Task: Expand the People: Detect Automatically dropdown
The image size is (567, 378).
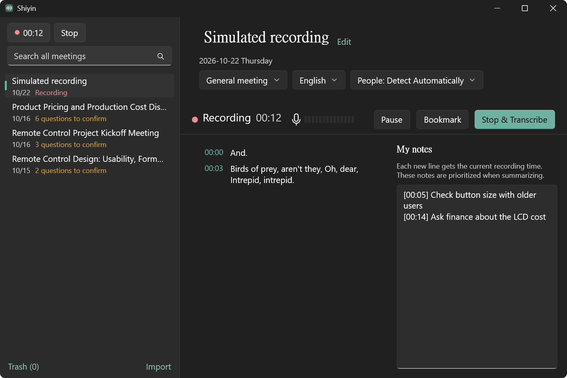Action: 417,80
